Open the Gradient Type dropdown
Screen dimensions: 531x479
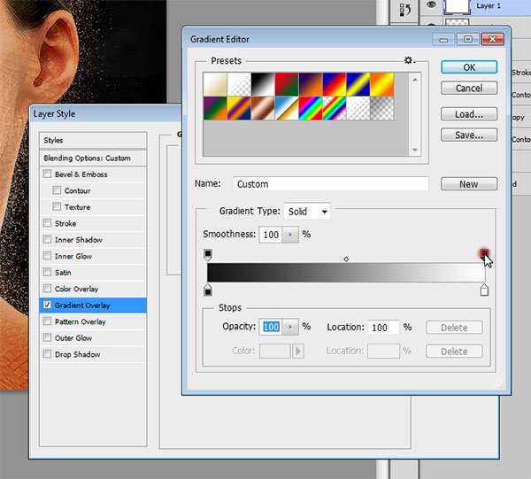pyautogui.click(x=307, y=212)
